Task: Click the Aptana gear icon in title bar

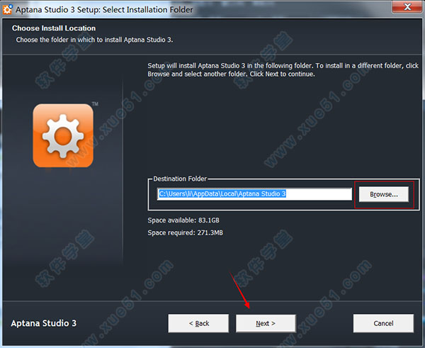Action: 7,9
